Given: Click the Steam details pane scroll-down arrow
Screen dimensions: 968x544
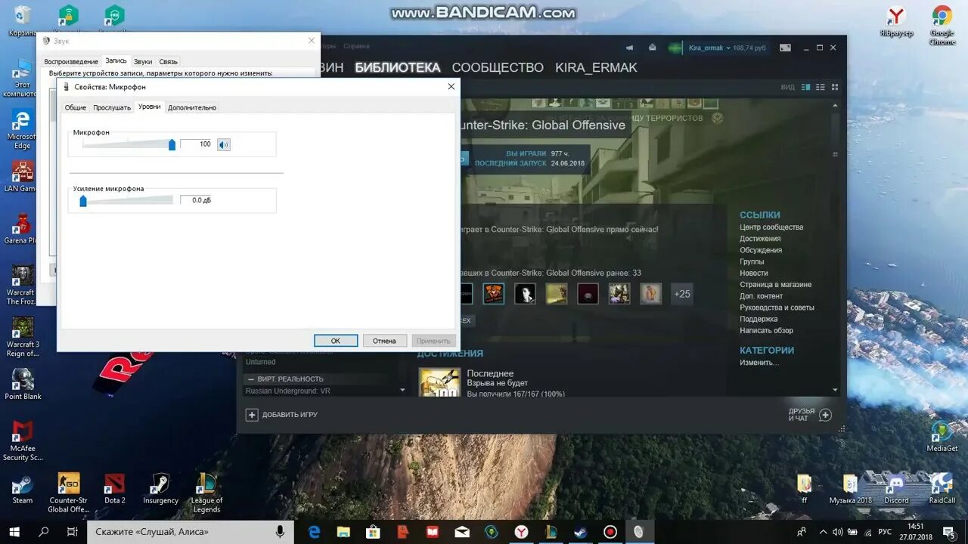Looking at the screenshot, I should [835, 391].
